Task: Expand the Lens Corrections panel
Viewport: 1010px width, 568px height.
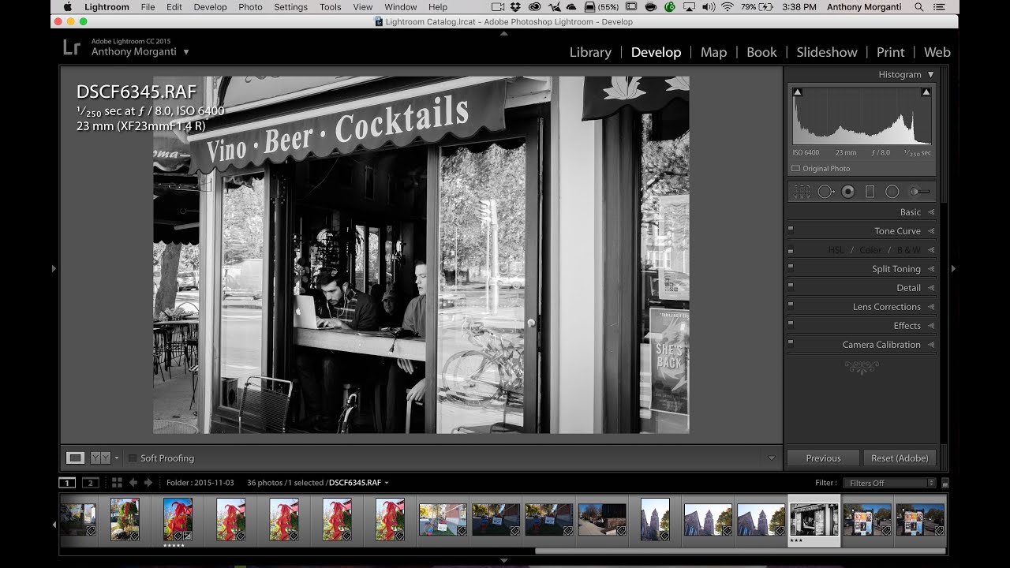Action: pyautogui.click(x=931, y=307)
